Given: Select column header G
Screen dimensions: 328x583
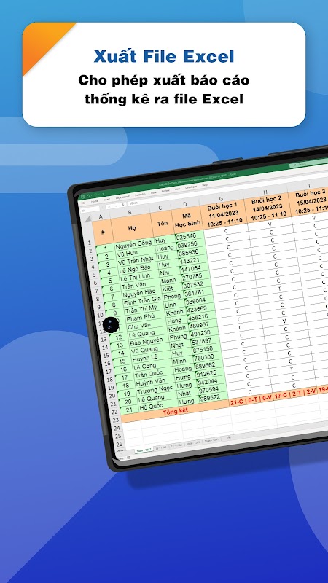Looking at the screenshot, I should [x=221, y=199].
